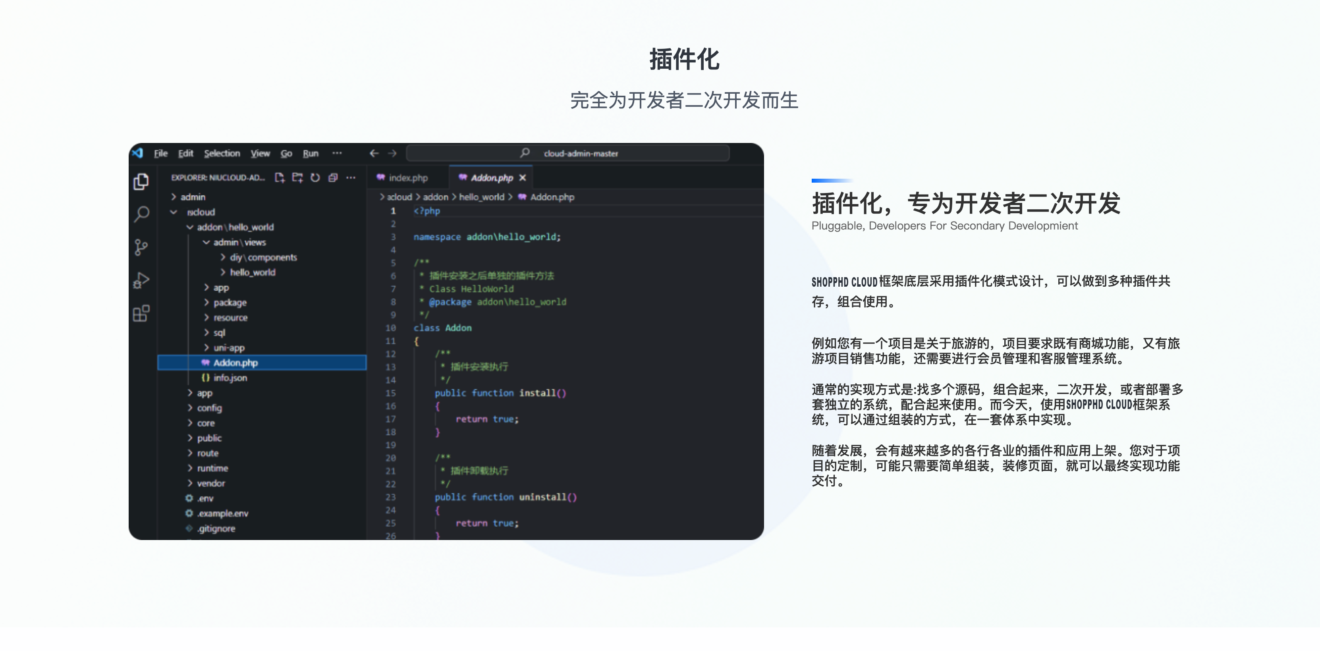Click the New Folder icon in Explorer header

[297, 177]
